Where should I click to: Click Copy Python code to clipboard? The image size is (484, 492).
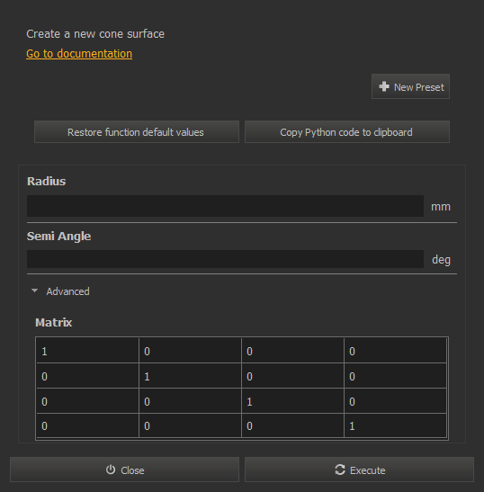pyautogui.click(x=347, y=132)
